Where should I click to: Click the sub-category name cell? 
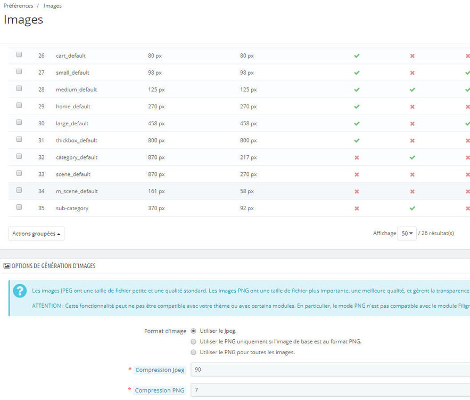(72, 209)
